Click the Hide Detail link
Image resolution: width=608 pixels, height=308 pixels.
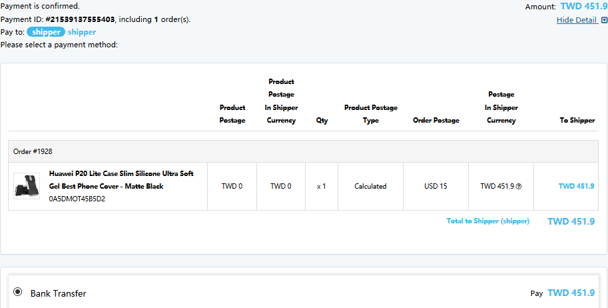[577, 20]
